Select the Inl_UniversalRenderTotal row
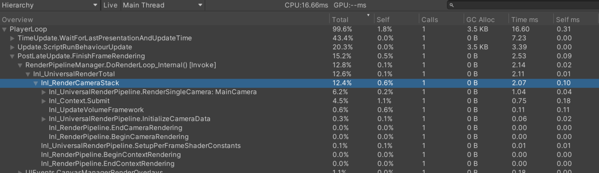The width and height of the screenshot is (599, 173). coord(74,74)
